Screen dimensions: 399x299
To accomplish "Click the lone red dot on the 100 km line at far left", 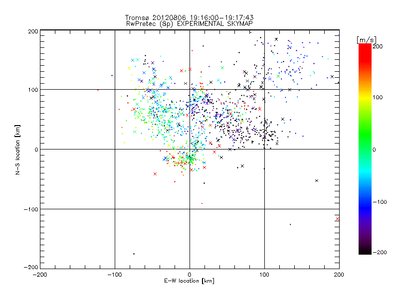I will [x=98, y=90].
